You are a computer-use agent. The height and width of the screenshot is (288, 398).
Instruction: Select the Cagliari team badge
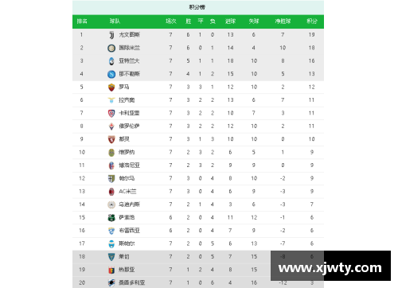click(x=111, y=113)
